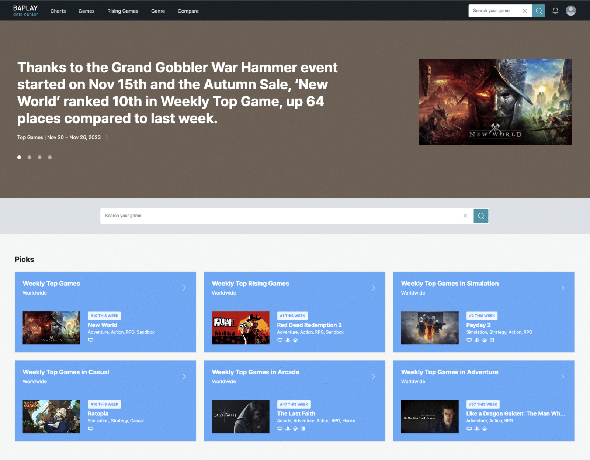The width and height of the screenshot is (590, 460).
Task: Select the third carousel dot
Action: pyautogui.click(x=39, y=157)
